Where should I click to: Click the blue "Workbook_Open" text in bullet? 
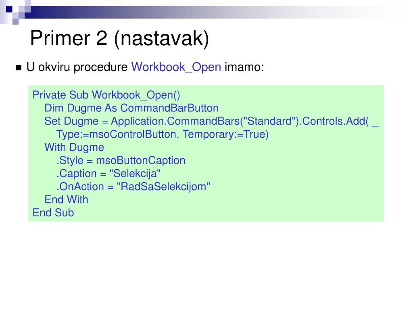point(176,67)
